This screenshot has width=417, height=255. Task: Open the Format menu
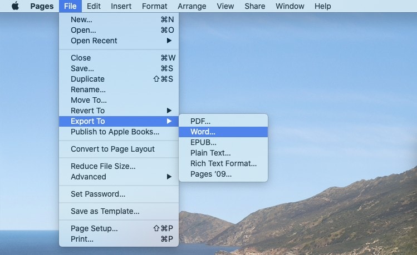point(154,6)
